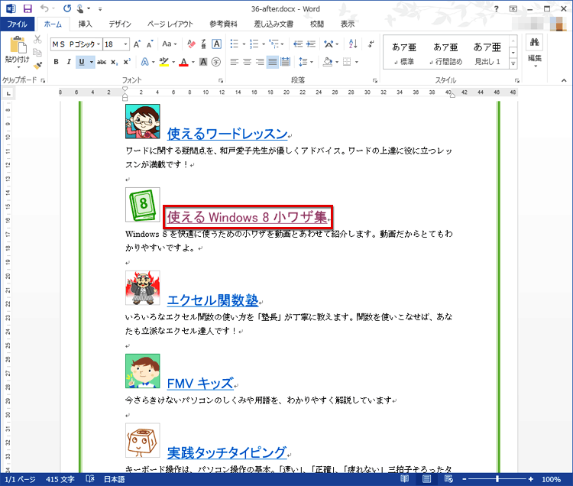Viewport: 573px width, 486px height.
Task: Click the Character Shading icon
Action: tap(203, 62)
